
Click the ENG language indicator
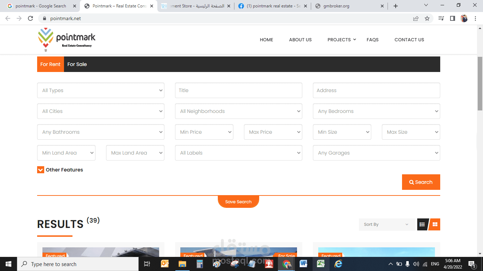pos(435,264)
